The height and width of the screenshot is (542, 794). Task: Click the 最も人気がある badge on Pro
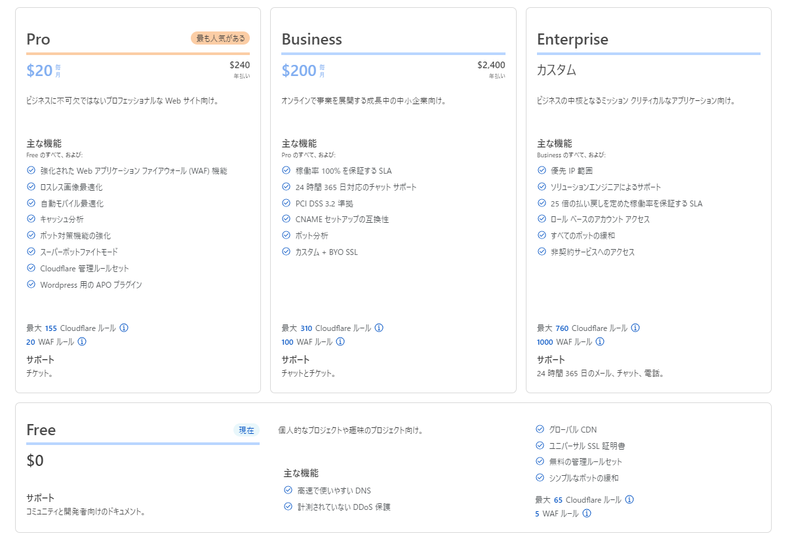coord(220,38)
